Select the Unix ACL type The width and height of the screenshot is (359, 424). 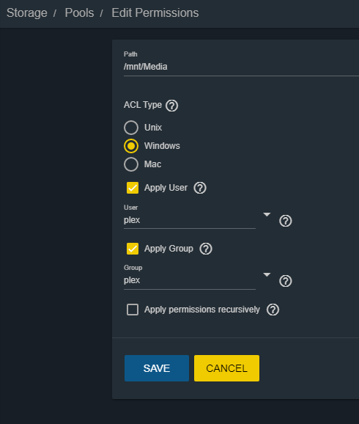pos(131,128)
